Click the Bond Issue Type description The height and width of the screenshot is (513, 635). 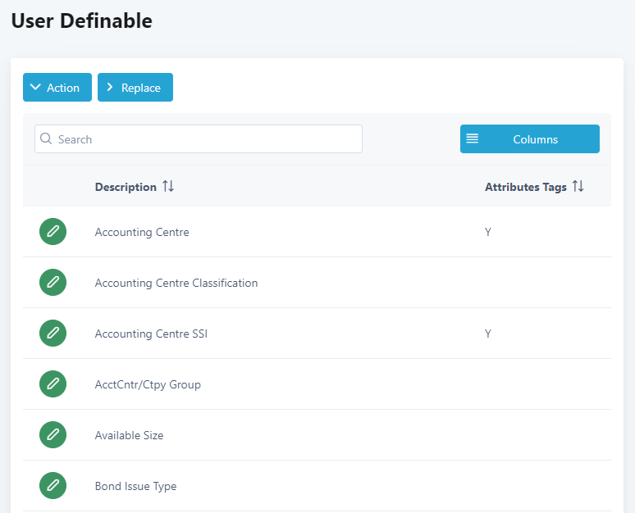pyautogui.click(x=135, y=486)
